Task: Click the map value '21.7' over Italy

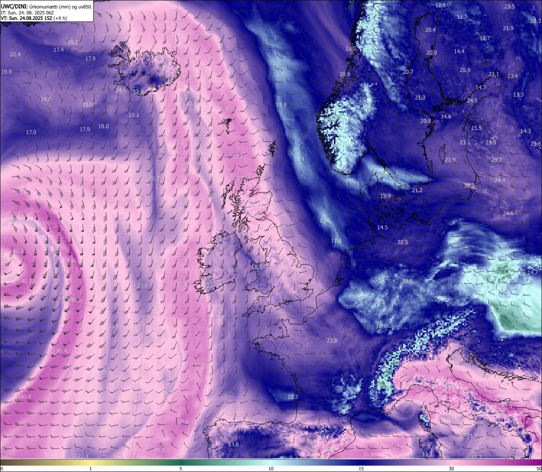Action: (472, 436)
